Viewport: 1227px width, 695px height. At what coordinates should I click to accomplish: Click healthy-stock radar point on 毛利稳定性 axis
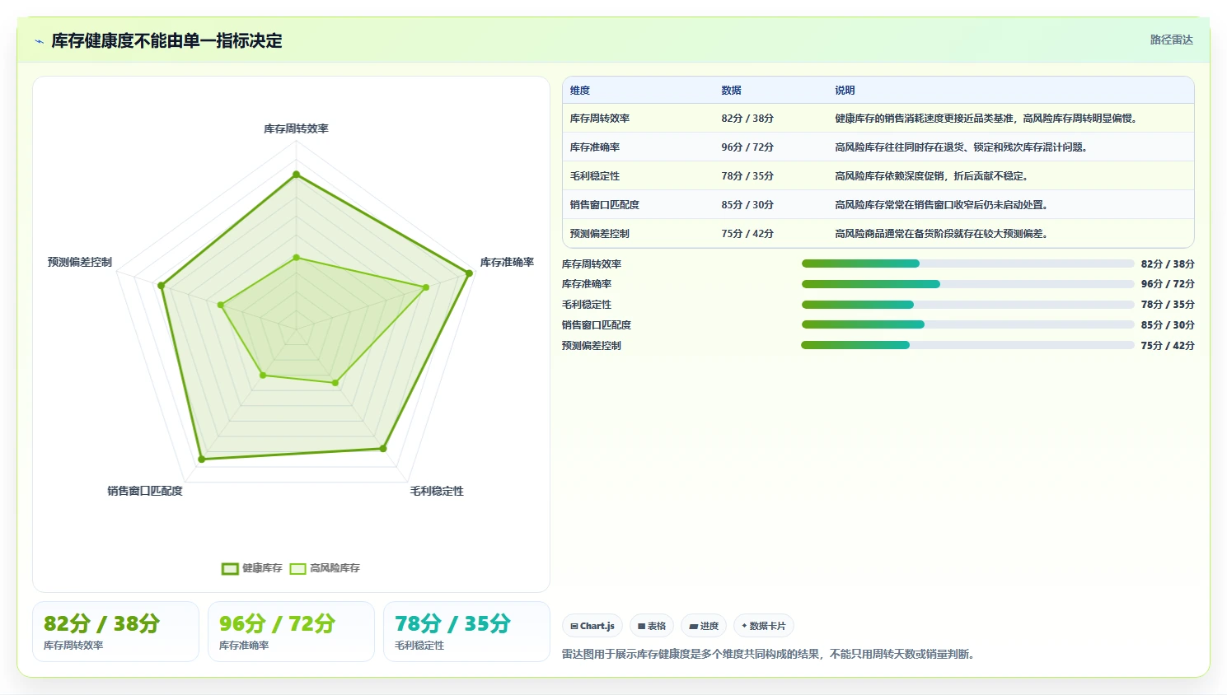pyautogui.click(x=383, y=449)
